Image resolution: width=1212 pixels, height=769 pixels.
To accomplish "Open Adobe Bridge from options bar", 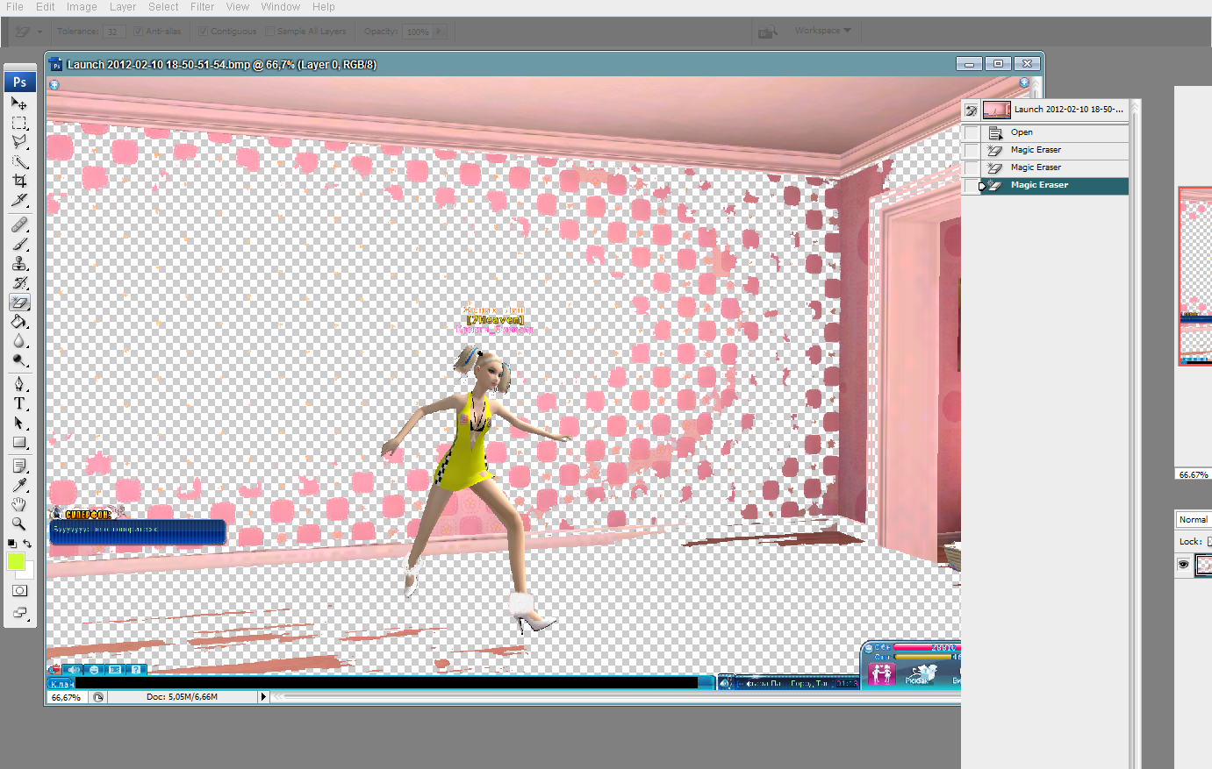I will pos(768,32).
